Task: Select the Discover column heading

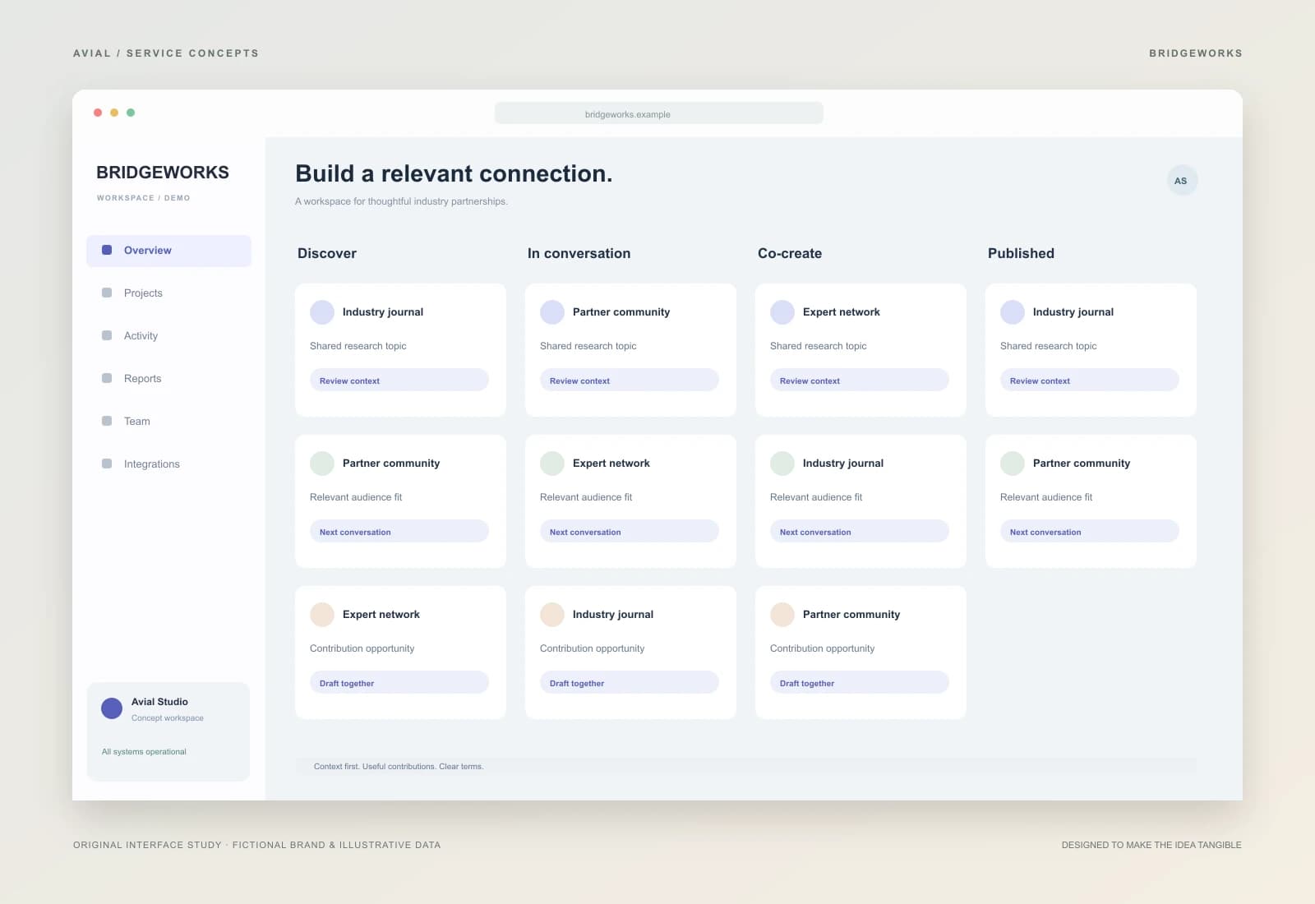Action: click(327, 253)
